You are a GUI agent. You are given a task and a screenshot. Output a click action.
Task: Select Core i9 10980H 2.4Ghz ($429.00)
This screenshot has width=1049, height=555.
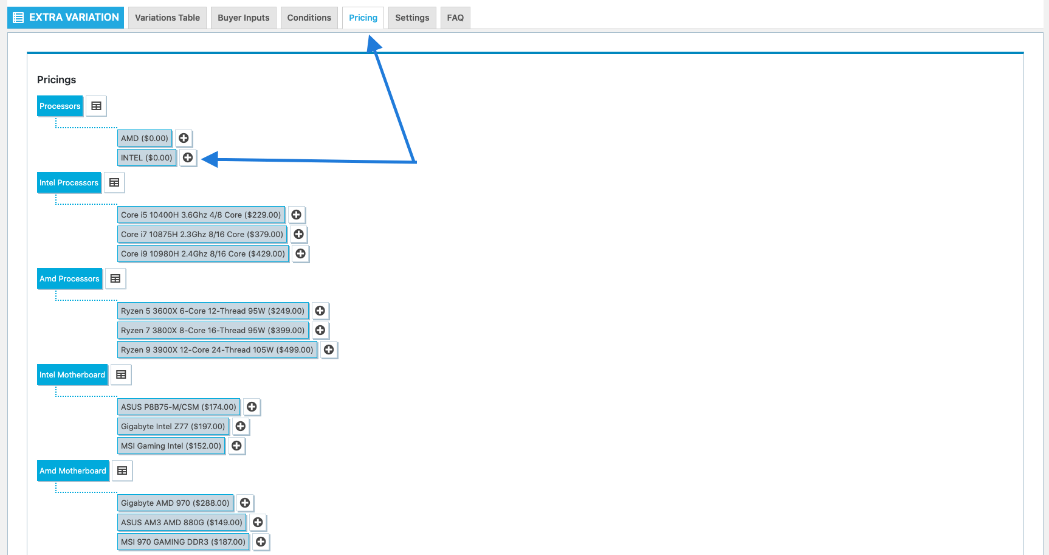coord(203,253)
